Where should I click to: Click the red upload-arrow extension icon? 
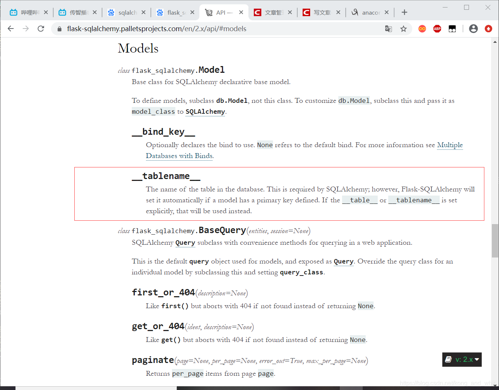488,29
